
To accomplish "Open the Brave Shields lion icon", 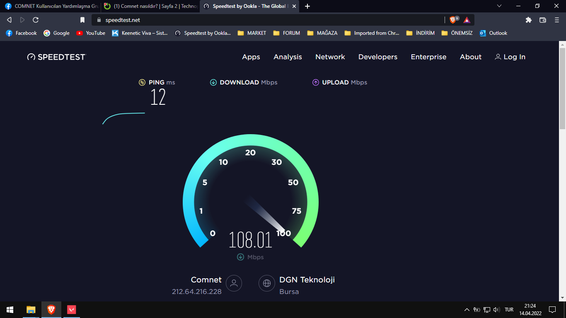I will pos(453,20).
